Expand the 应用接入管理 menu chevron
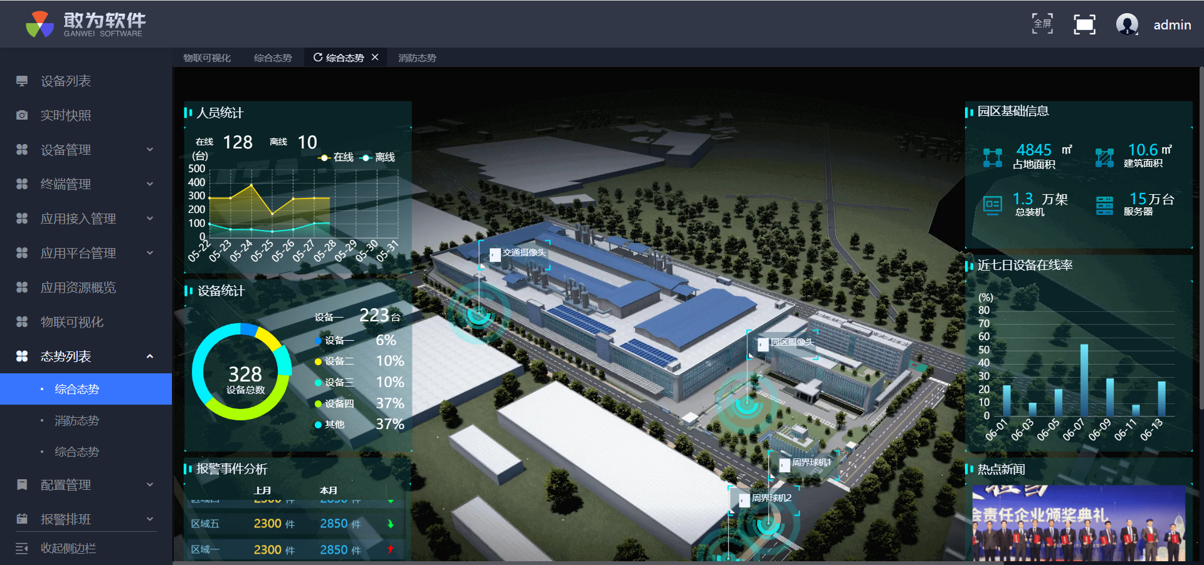Image resolution: width=1204 pixels, height=565 pixels. pyautogui.click(x=150, y=219)
